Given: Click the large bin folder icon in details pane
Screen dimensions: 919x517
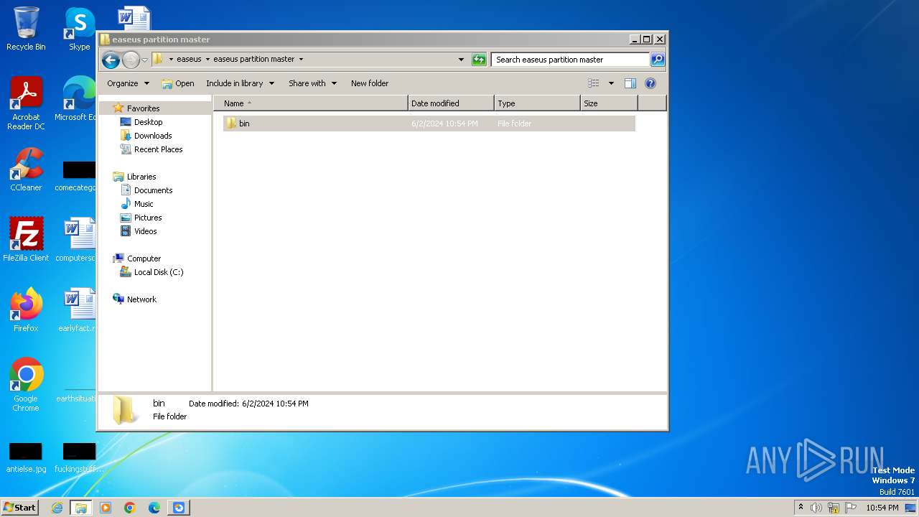Looking at the screenshot, I should tap(126, 410).
